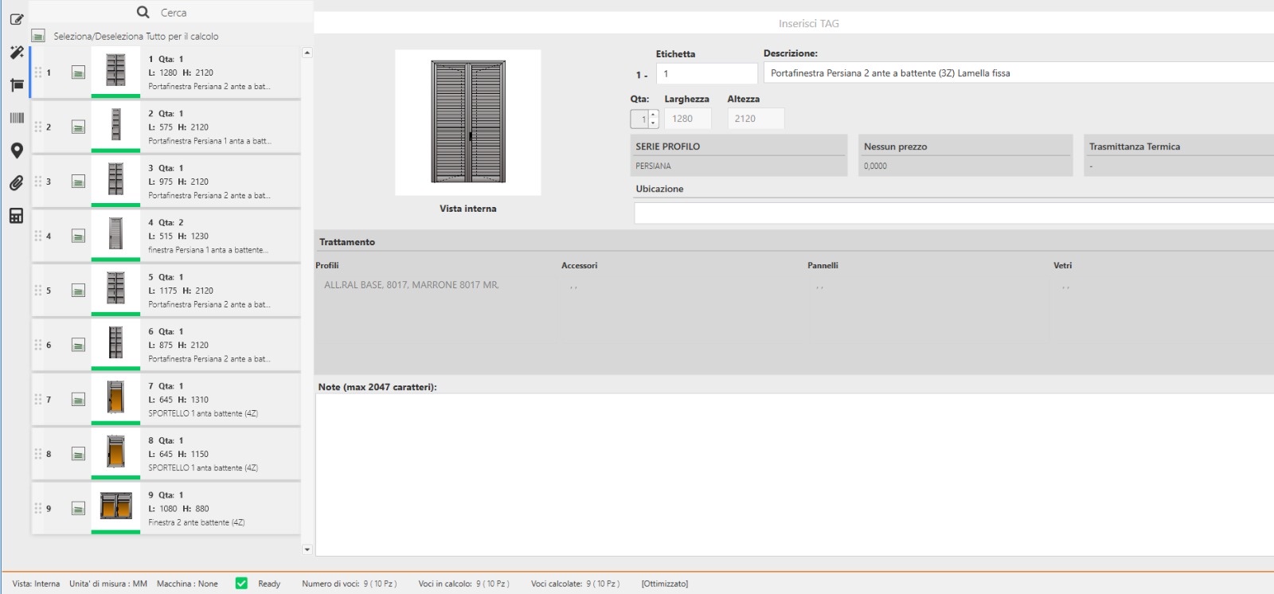Open the calculator icon in sidebar
This screenshot has width=1274, height=594.
[x=16, y=216]
